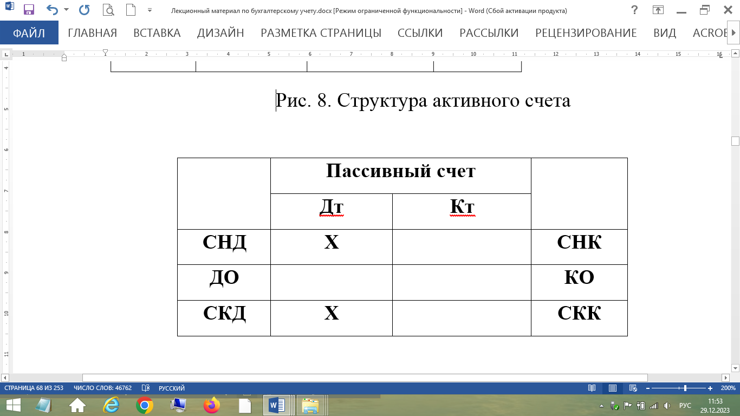The image size is (740, 416).
Task: Click the horizontal scrollbar thumb
Action: [x=365, y=378]
